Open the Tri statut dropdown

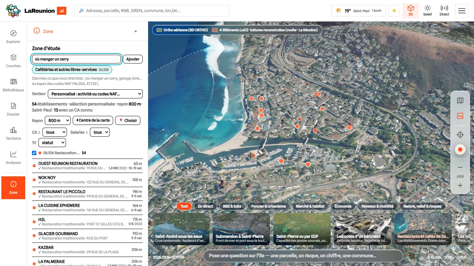(52, 142)
